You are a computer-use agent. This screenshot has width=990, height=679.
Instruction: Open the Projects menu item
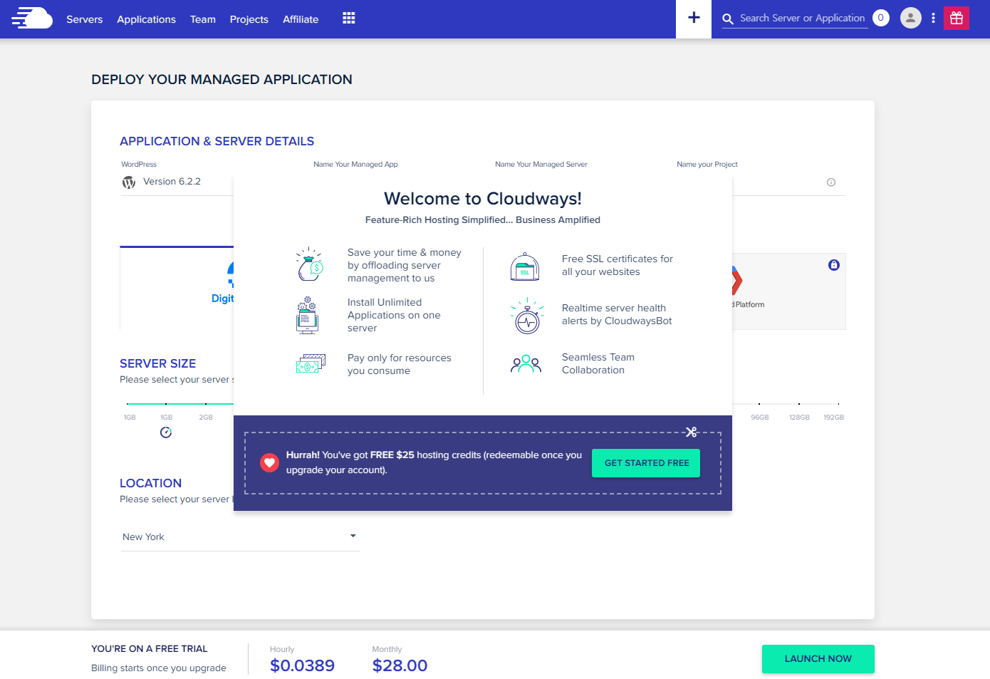(249, 19)
